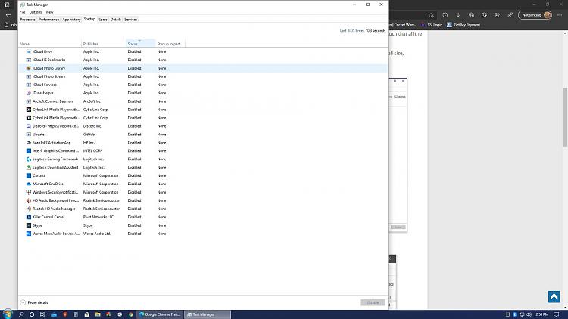The image size is (568, 319).
Task: Open downloads icon in Edge toolbar
Action: [x=458, y=15]
